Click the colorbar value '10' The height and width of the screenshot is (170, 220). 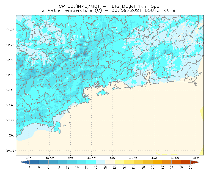[58, 167]
